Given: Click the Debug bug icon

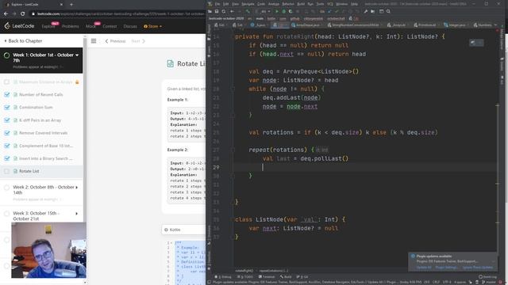Looking at the screenshot, I should [x=284, y=11].
